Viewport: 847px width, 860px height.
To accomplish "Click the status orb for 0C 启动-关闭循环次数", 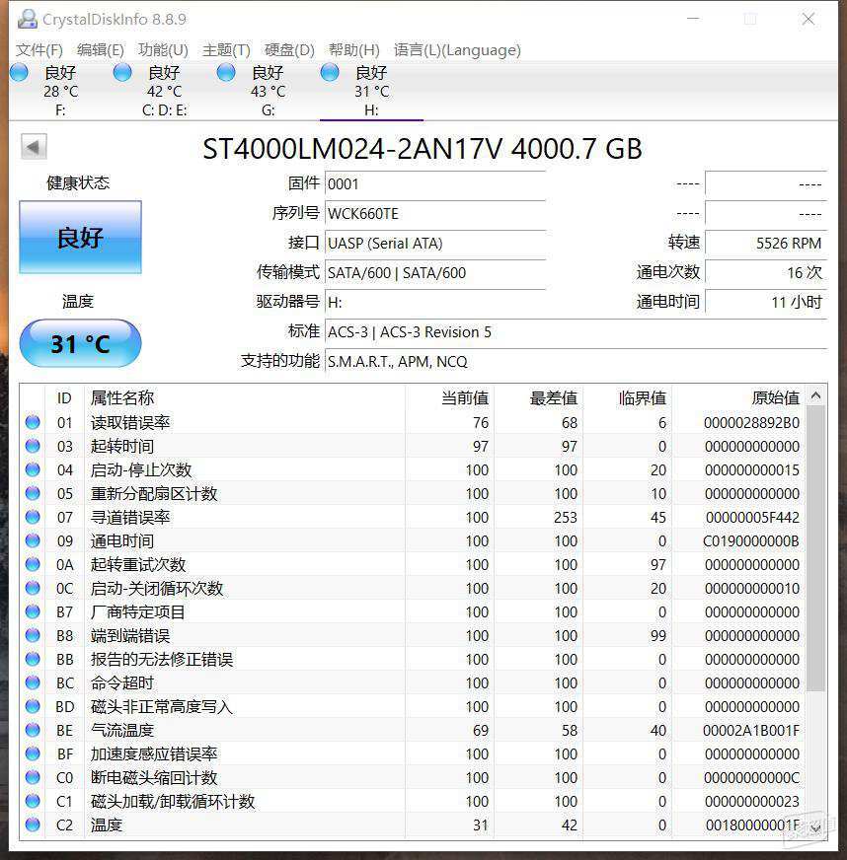I will pos(33,588).
